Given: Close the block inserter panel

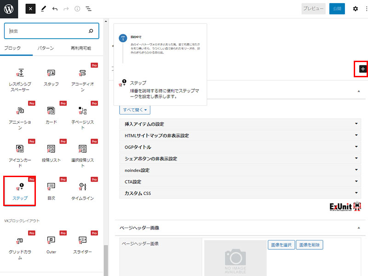Looking at the screenshot, I should pyautogui.click(x=30, y=9).
